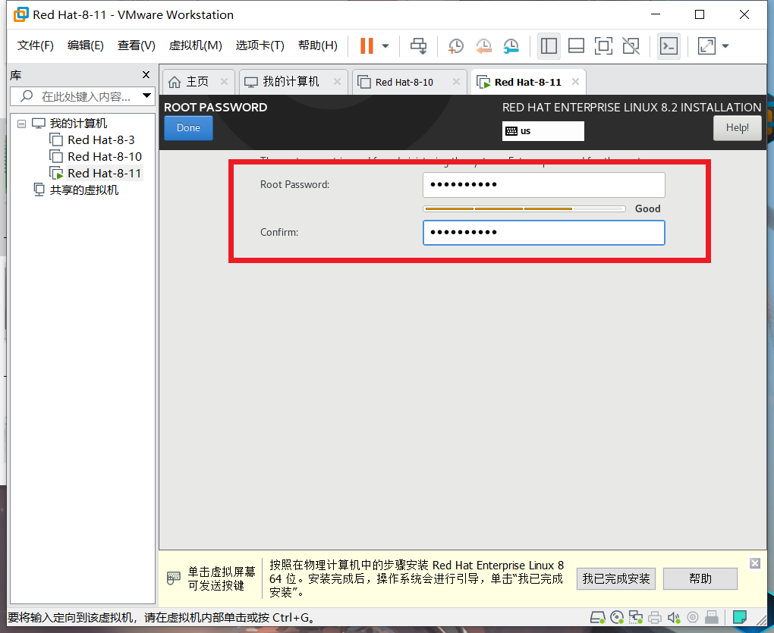Viewport: 774px width, 633px height.
Task: Close the Red Hat-8-10 tab
Action: point(456,82)
